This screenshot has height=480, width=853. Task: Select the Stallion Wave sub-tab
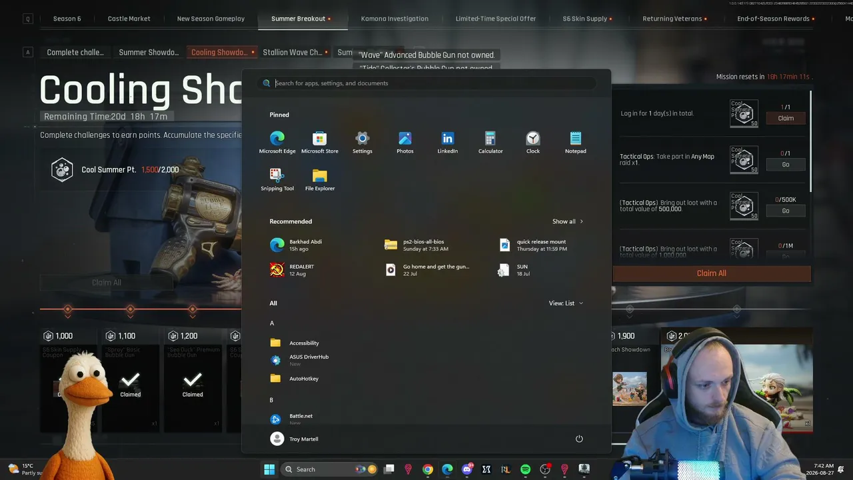click(x=295, y=52)
